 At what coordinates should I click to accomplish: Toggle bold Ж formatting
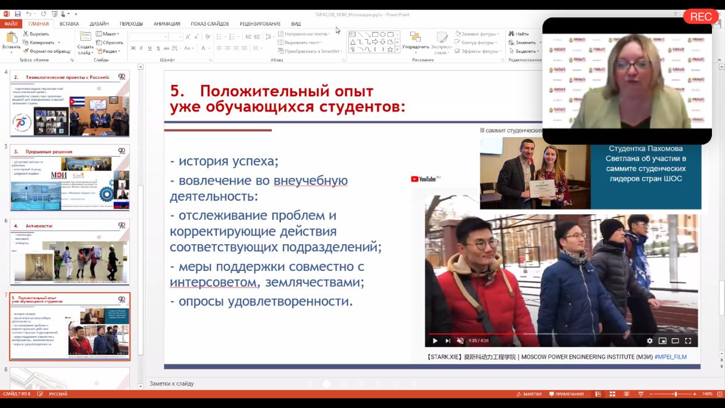(133, 48)
